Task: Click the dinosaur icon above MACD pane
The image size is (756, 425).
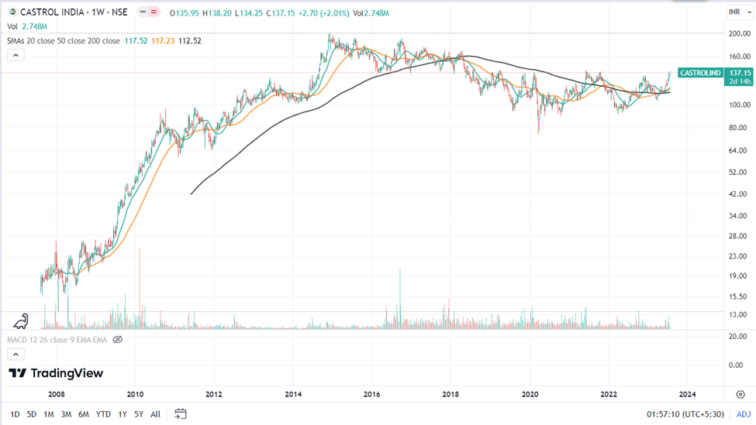Action: [x=22, y=320]
